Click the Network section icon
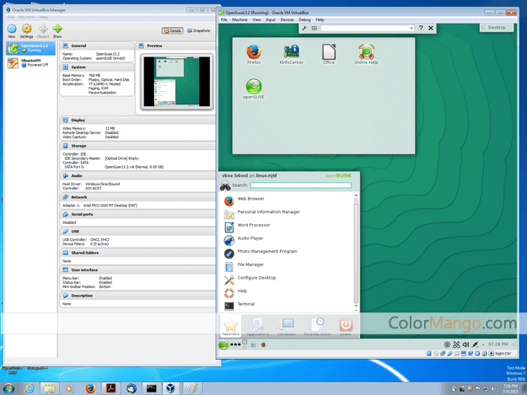 click(65, 197)
